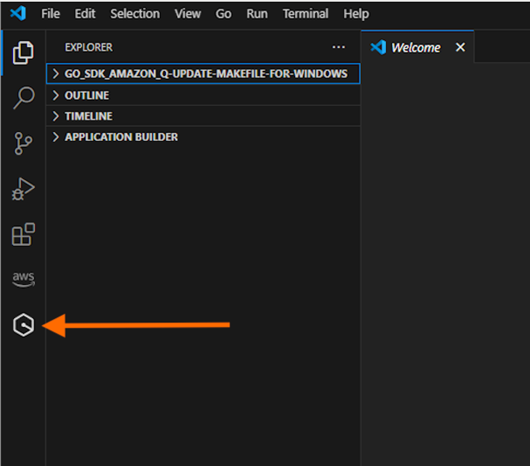Close the Welcome tab
The image size is (530, 466).
click(460, 47)
